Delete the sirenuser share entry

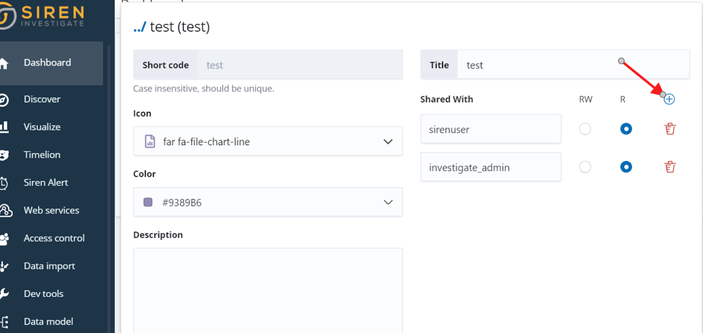(x=670, y=129)
